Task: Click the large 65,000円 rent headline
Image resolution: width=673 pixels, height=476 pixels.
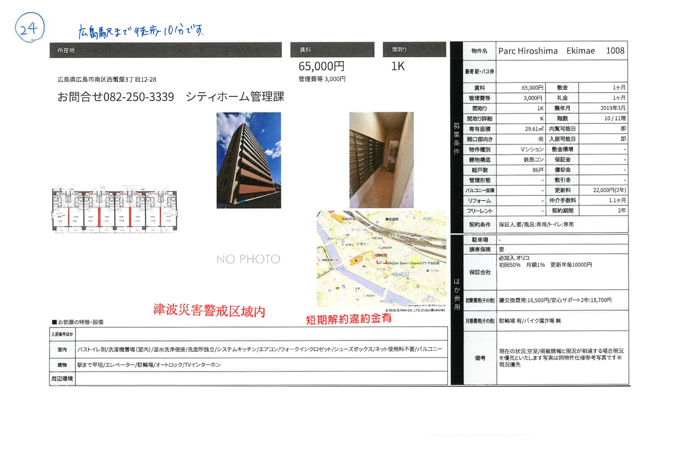Action: pos(321,66)
